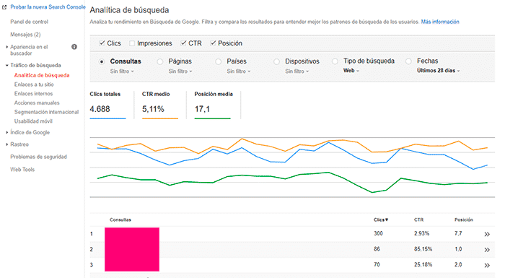This screenshot has height=278, width=505.
Task: Click the external link icon beside Probar la nueva Search Console
Action: 4,6
